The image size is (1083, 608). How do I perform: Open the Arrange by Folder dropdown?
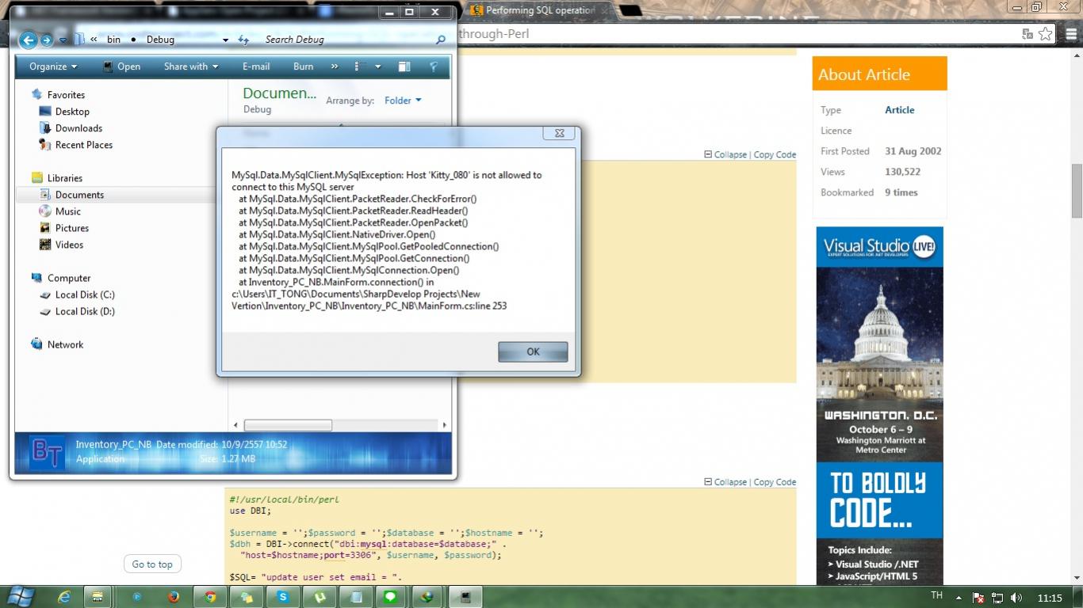click(x=403, y=101)
